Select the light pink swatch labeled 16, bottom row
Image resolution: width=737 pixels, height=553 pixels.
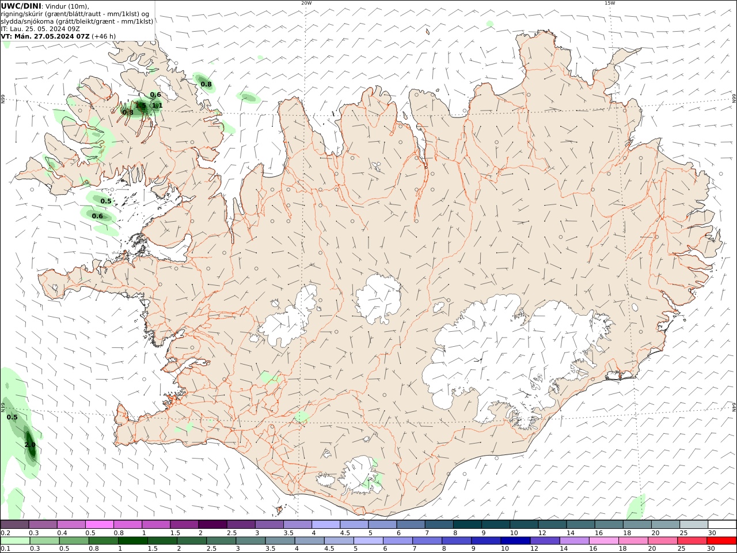click(603, 541)
